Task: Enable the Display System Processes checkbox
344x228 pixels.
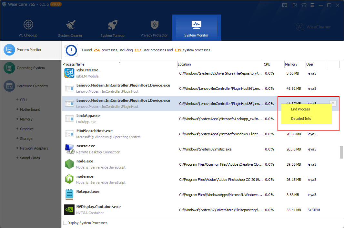Action: coord(65,223)
